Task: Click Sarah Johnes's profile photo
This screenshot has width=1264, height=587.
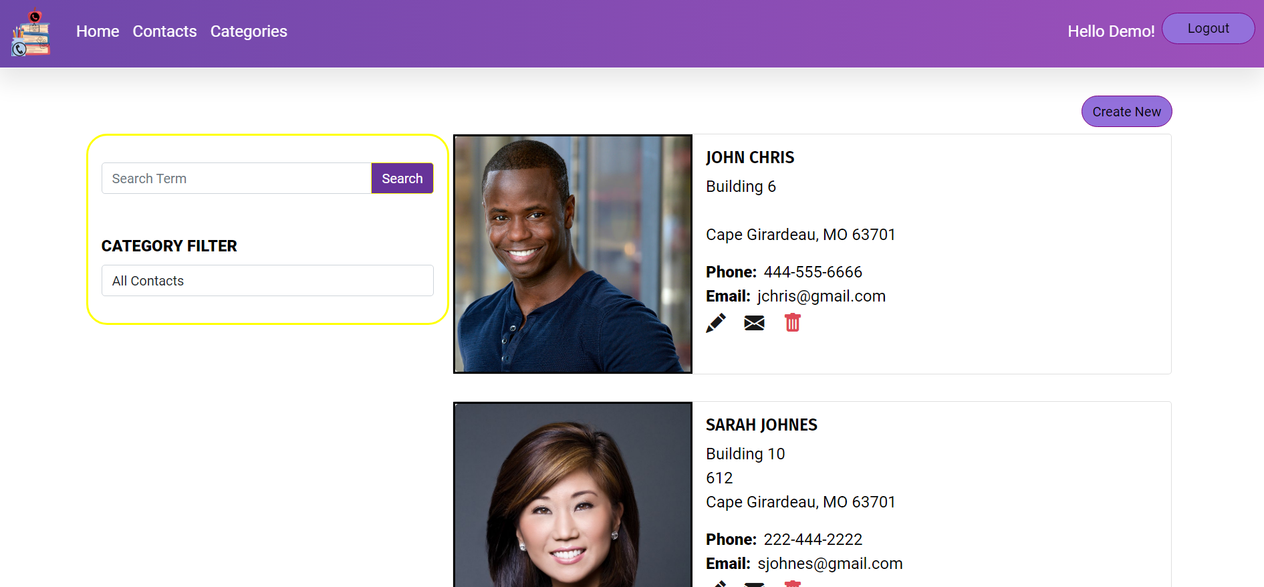Action: [x=573, y=495]
